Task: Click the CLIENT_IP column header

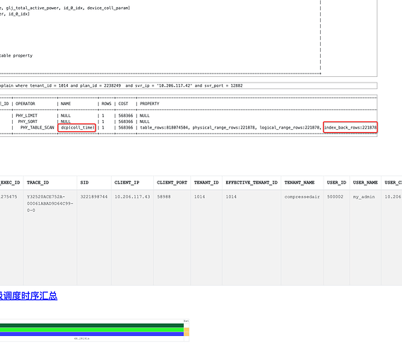Action: [126, 182]
